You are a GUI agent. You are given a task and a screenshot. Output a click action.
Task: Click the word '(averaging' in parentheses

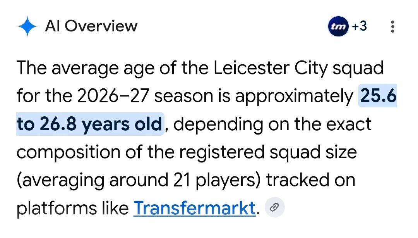[60, 180]
